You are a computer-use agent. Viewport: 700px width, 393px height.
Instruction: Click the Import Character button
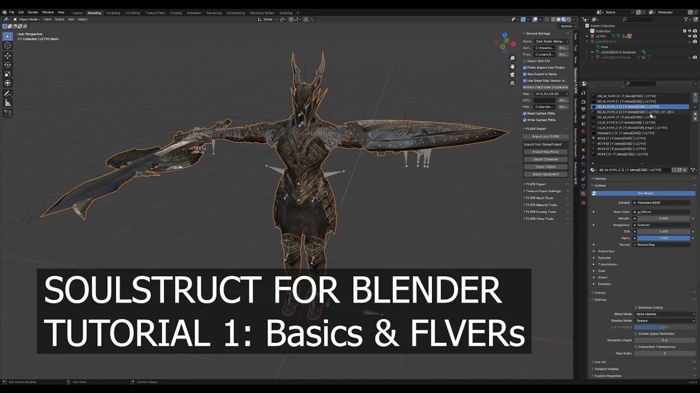click(546, 159)
